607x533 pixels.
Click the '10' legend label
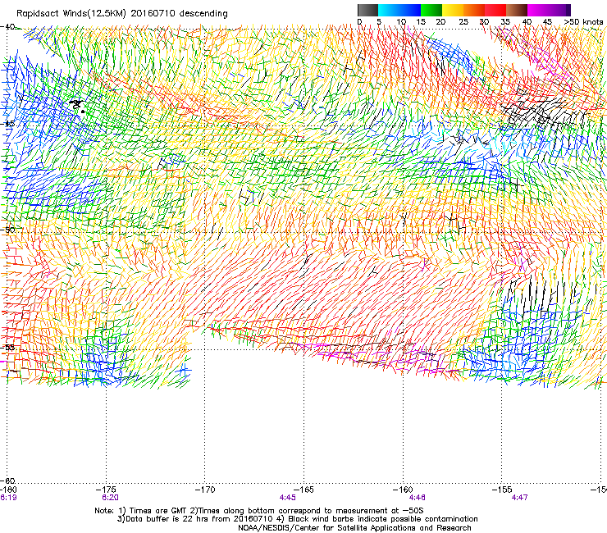[x=401, y=22]
